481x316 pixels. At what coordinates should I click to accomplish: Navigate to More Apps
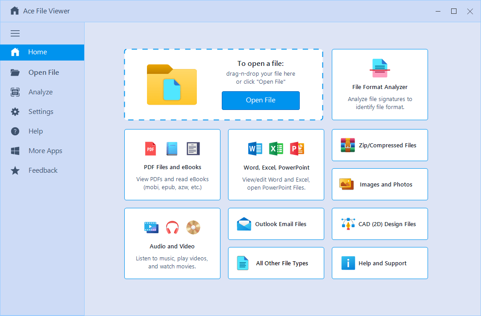pyautogui.click(x=45, y=150)
